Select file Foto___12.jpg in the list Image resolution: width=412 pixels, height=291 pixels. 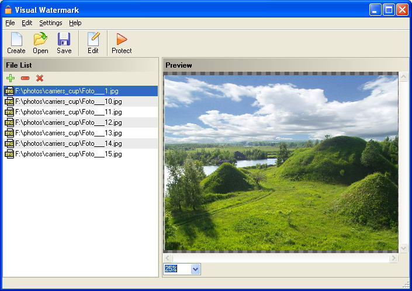pos(81,122)
